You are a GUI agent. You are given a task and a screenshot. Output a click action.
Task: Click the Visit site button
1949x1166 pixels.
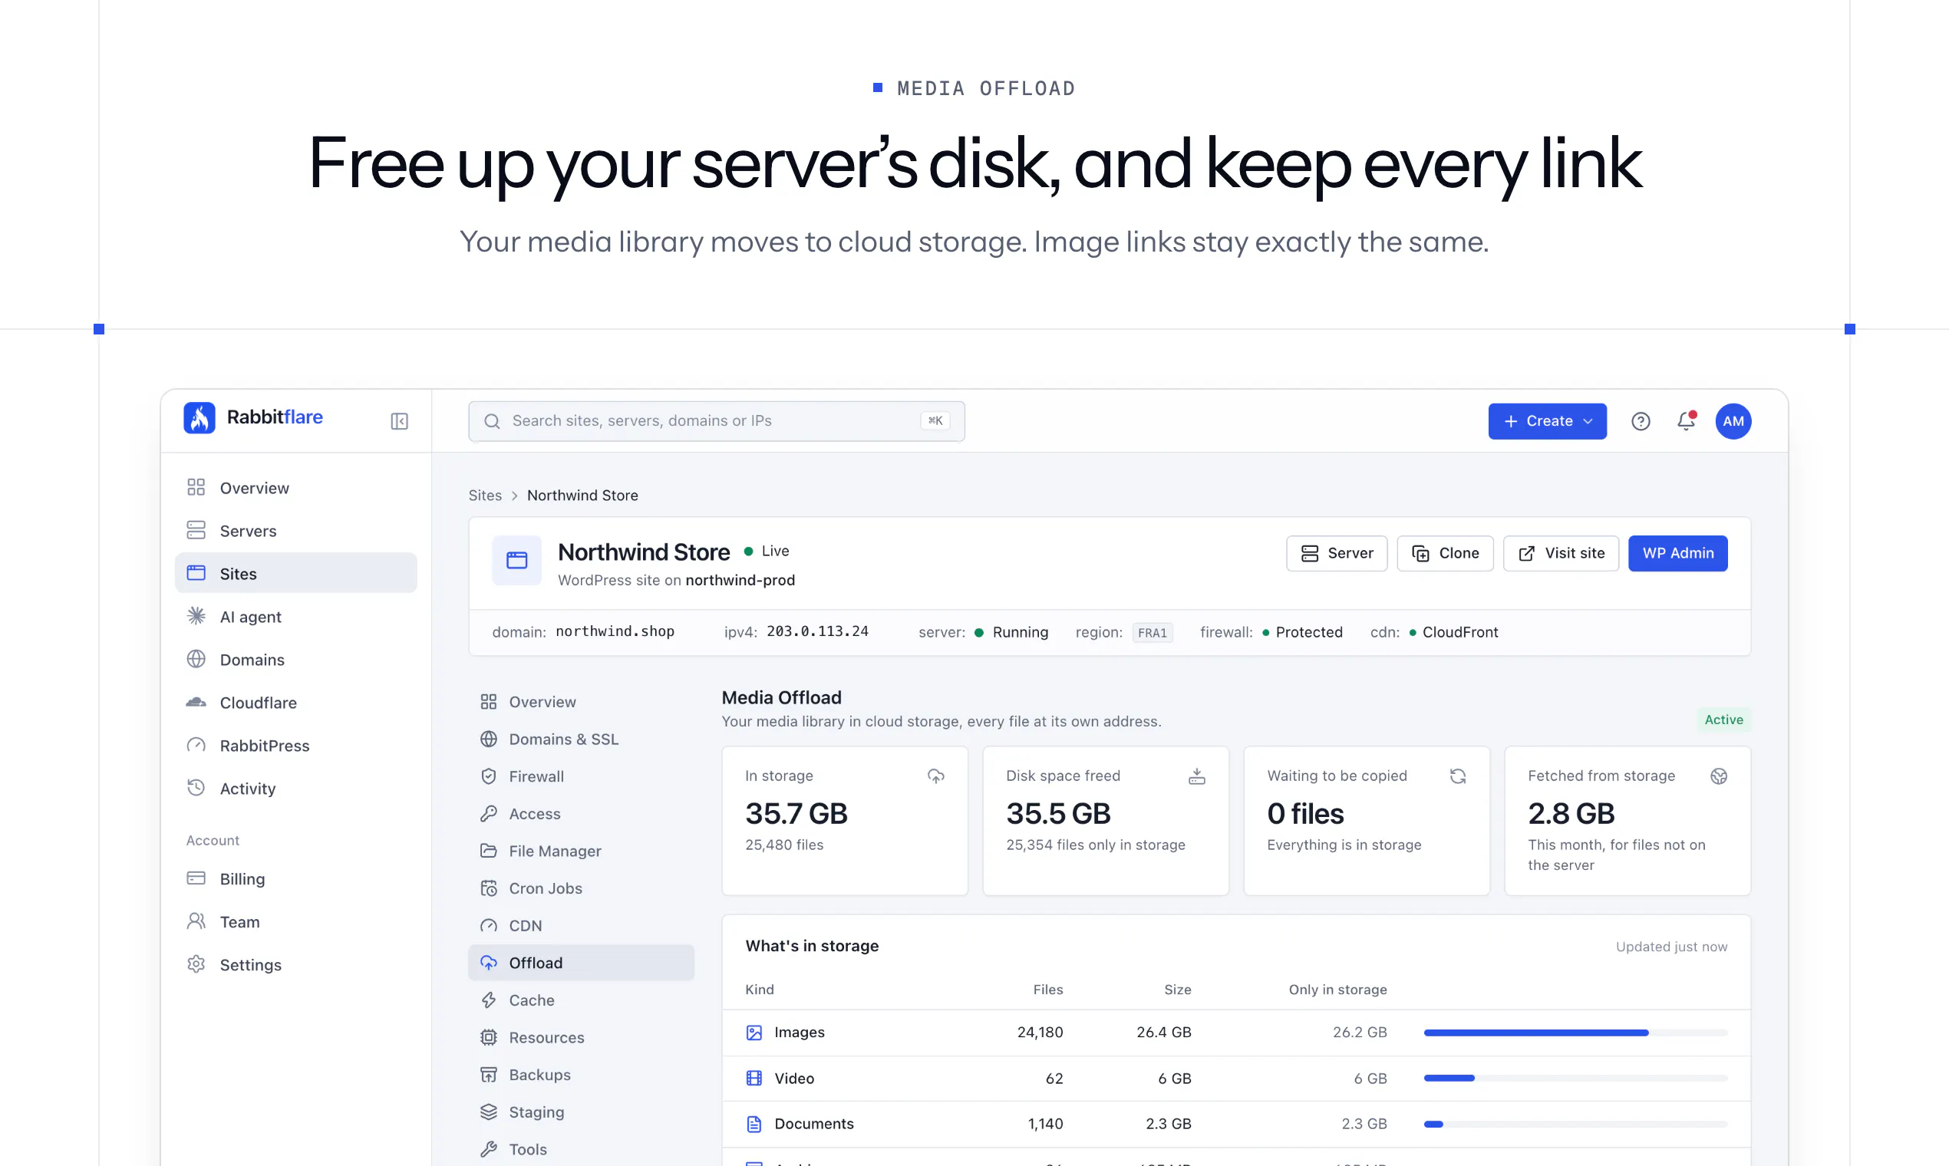tap(1561, 553)
